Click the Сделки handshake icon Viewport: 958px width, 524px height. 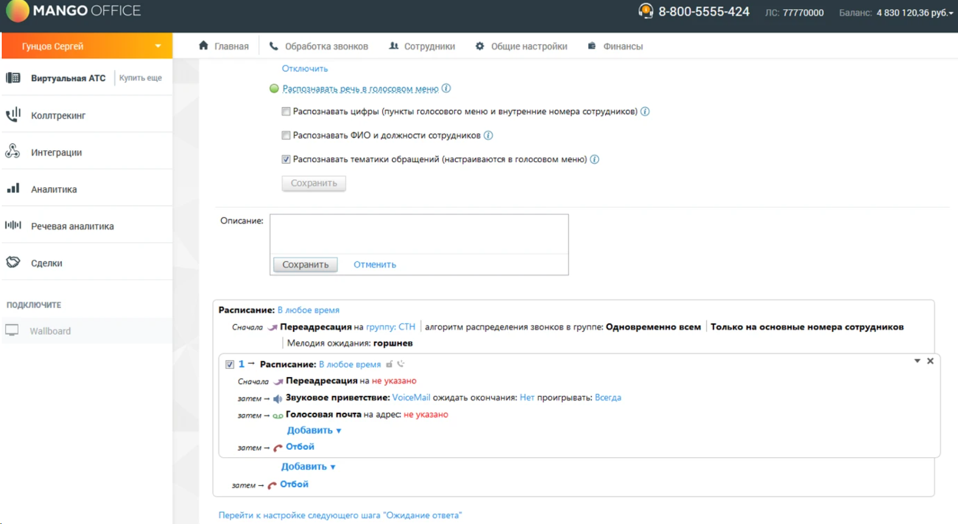(x=13, y=262)
